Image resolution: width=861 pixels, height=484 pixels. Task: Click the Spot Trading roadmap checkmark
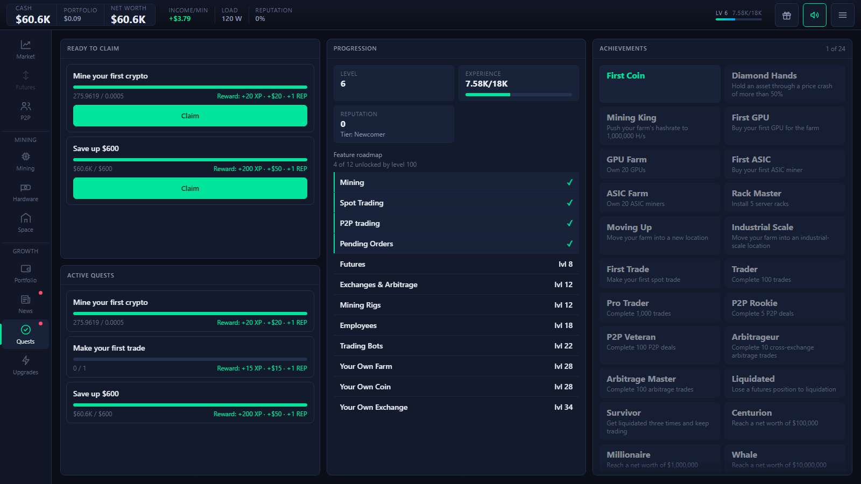[569, 203]
